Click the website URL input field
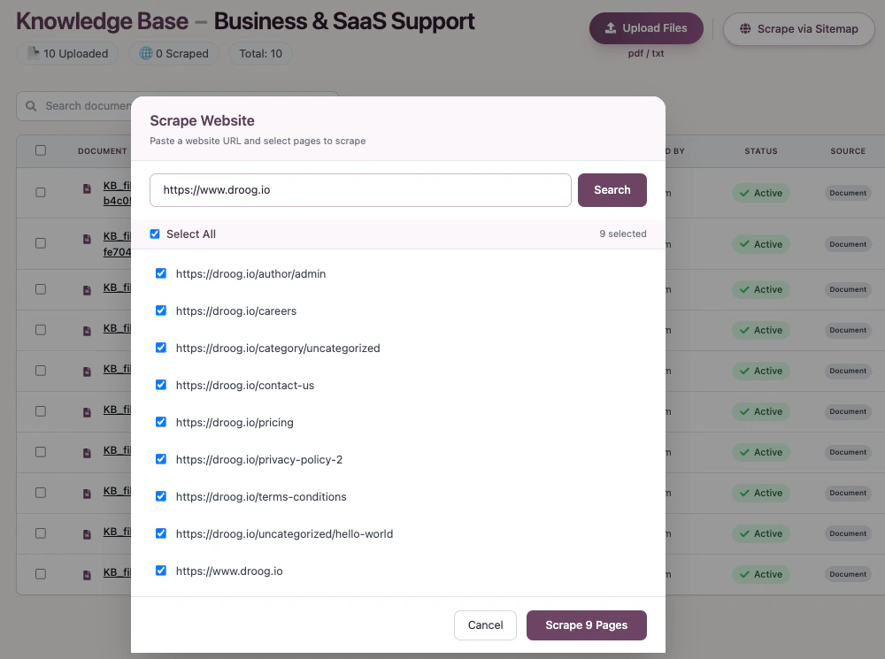Screen dimensions: 885x659 tap(360, 190)
